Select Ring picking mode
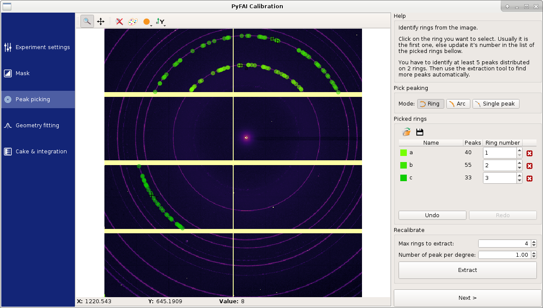This screenshot has width=543, height=308. coord(430,104)
